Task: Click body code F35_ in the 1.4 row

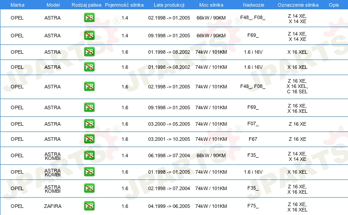Action: (x=253, y=155)
